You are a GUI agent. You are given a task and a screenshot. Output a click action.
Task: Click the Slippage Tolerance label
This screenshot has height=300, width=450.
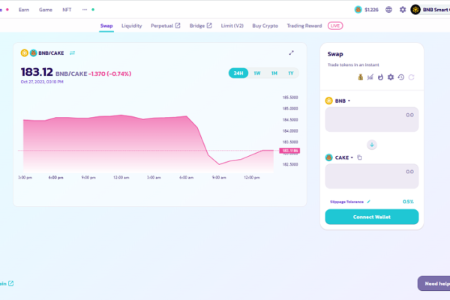point(346,202)
